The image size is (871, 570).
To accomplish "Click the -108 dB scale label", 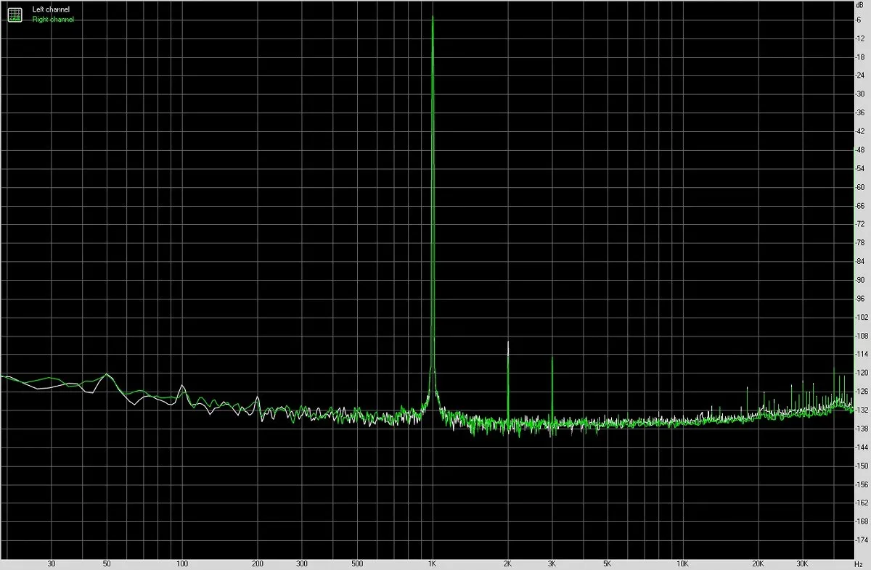I will click(x=862, y=336).
